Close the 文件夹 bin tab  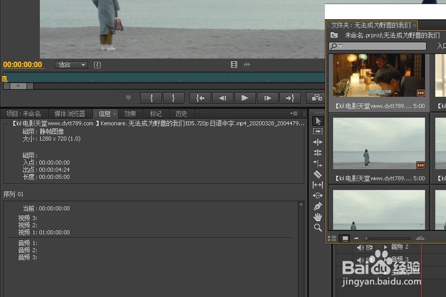(414, 25)
